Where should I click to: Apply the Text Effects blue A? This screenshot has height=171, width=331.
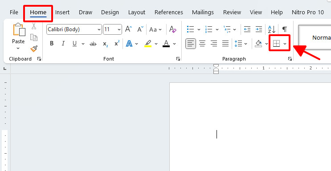click(129, 44)
